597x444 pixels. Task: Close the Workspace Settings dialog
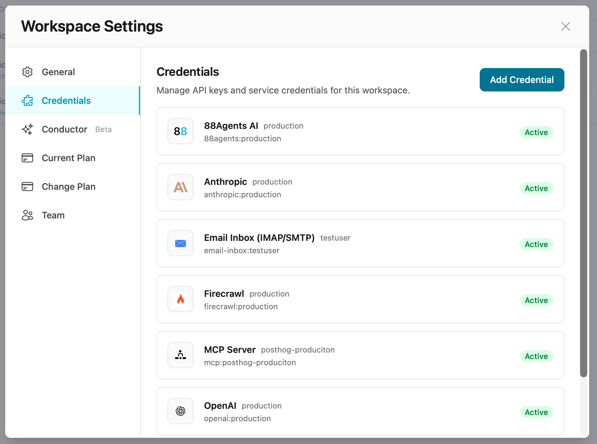(565, 26)
